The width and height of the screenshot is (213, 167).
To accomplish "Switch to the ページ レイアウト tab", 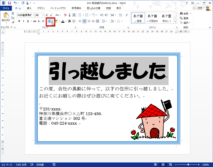I will point(58,8).
